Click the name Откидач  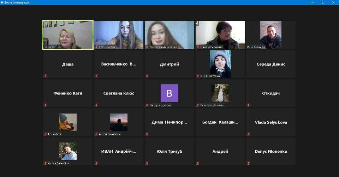pyautogui.click(x=271, y=93)
